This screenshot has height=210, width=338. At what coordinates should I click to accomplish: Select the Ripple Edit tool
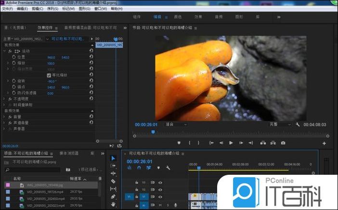pyautogui.click(x=113, y=173)
